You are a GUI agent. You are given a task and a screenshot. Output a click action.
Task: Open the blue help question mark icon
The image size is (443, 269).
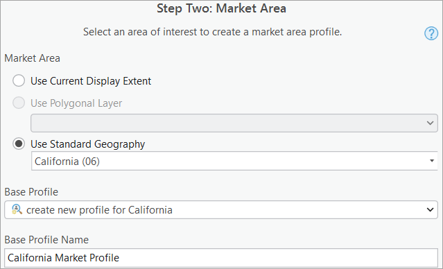pyautogui.click(x=431, y=33)
